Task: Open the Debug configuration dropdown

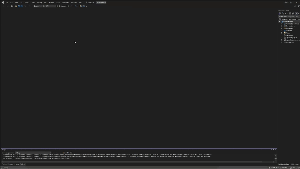Action: (x=37, y=6)
